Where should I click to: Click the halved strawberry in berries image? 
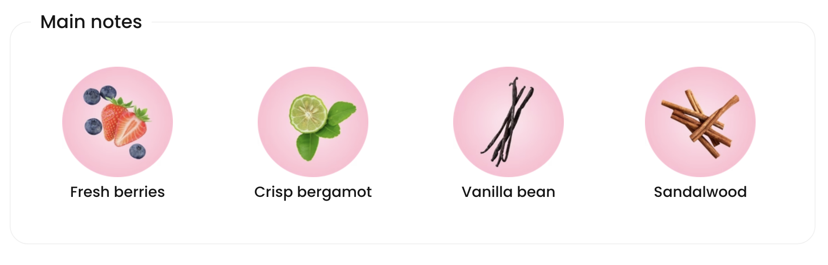pos(131,127)
